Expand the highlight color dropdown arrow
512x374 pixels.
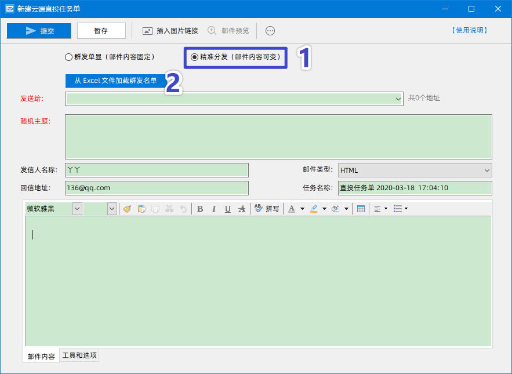[x=324, y=209]
